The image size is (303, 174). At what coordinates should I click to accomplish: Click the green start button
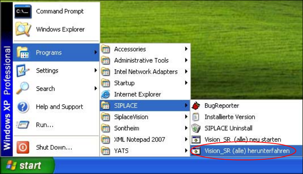(x=27, y=165)
